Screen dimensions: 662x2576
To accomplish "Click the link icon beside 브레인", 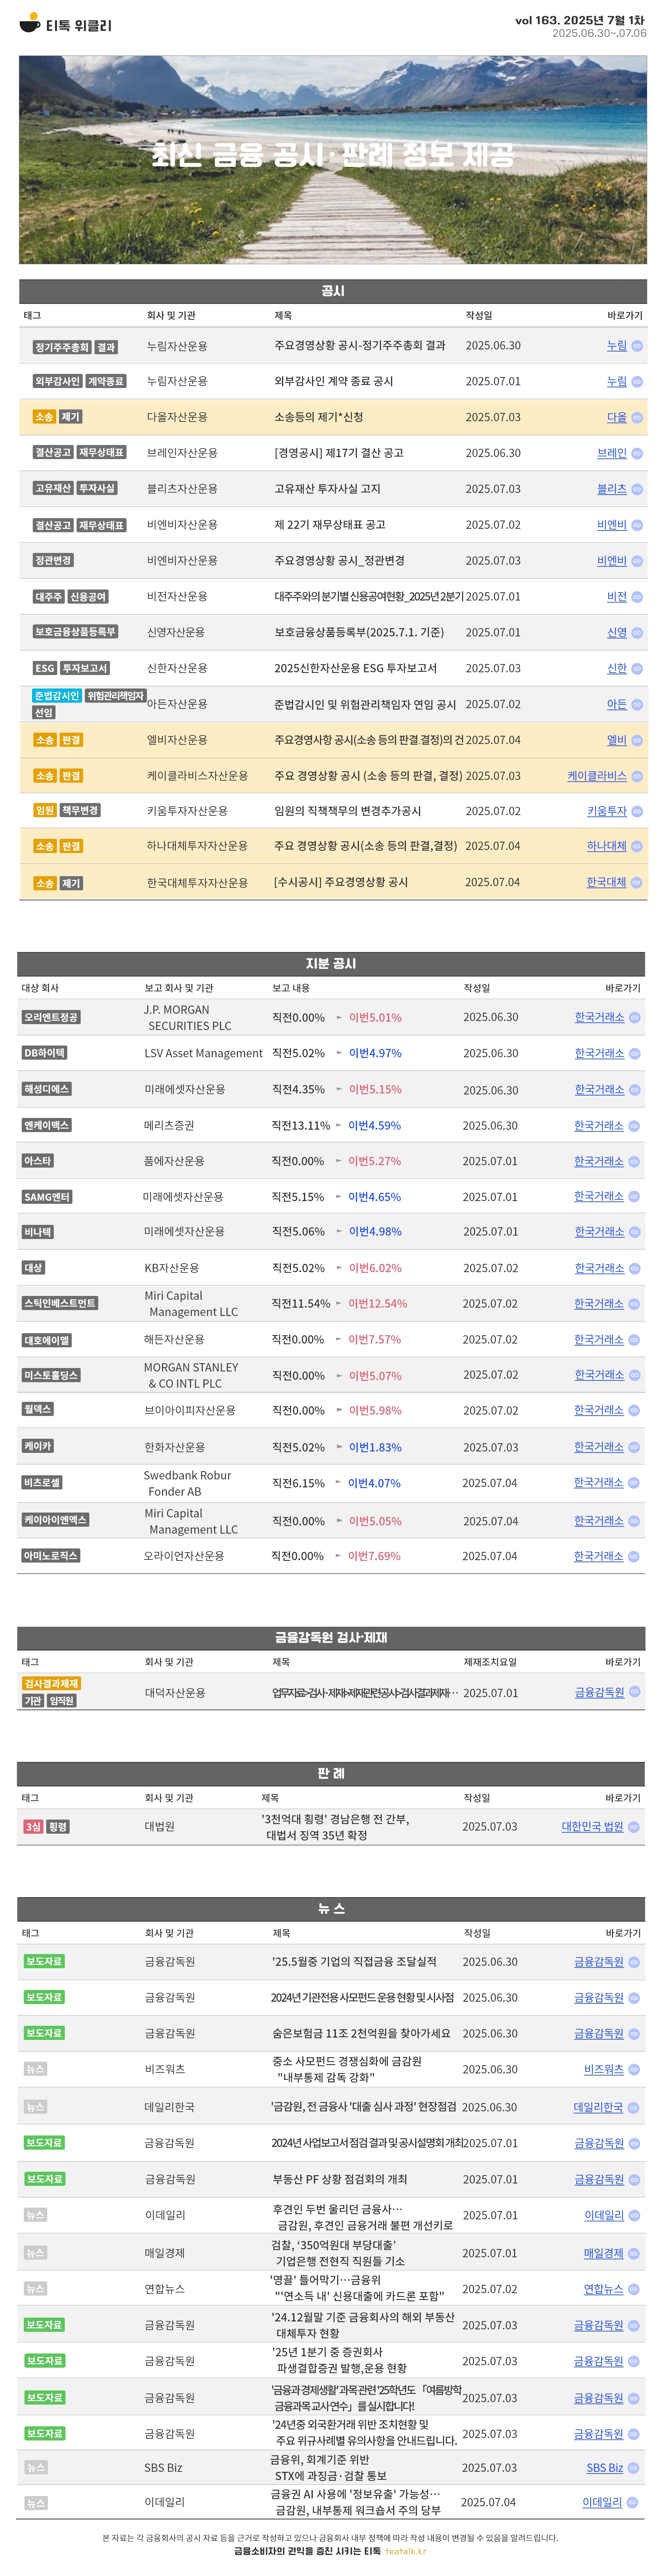I will point(637,454).
